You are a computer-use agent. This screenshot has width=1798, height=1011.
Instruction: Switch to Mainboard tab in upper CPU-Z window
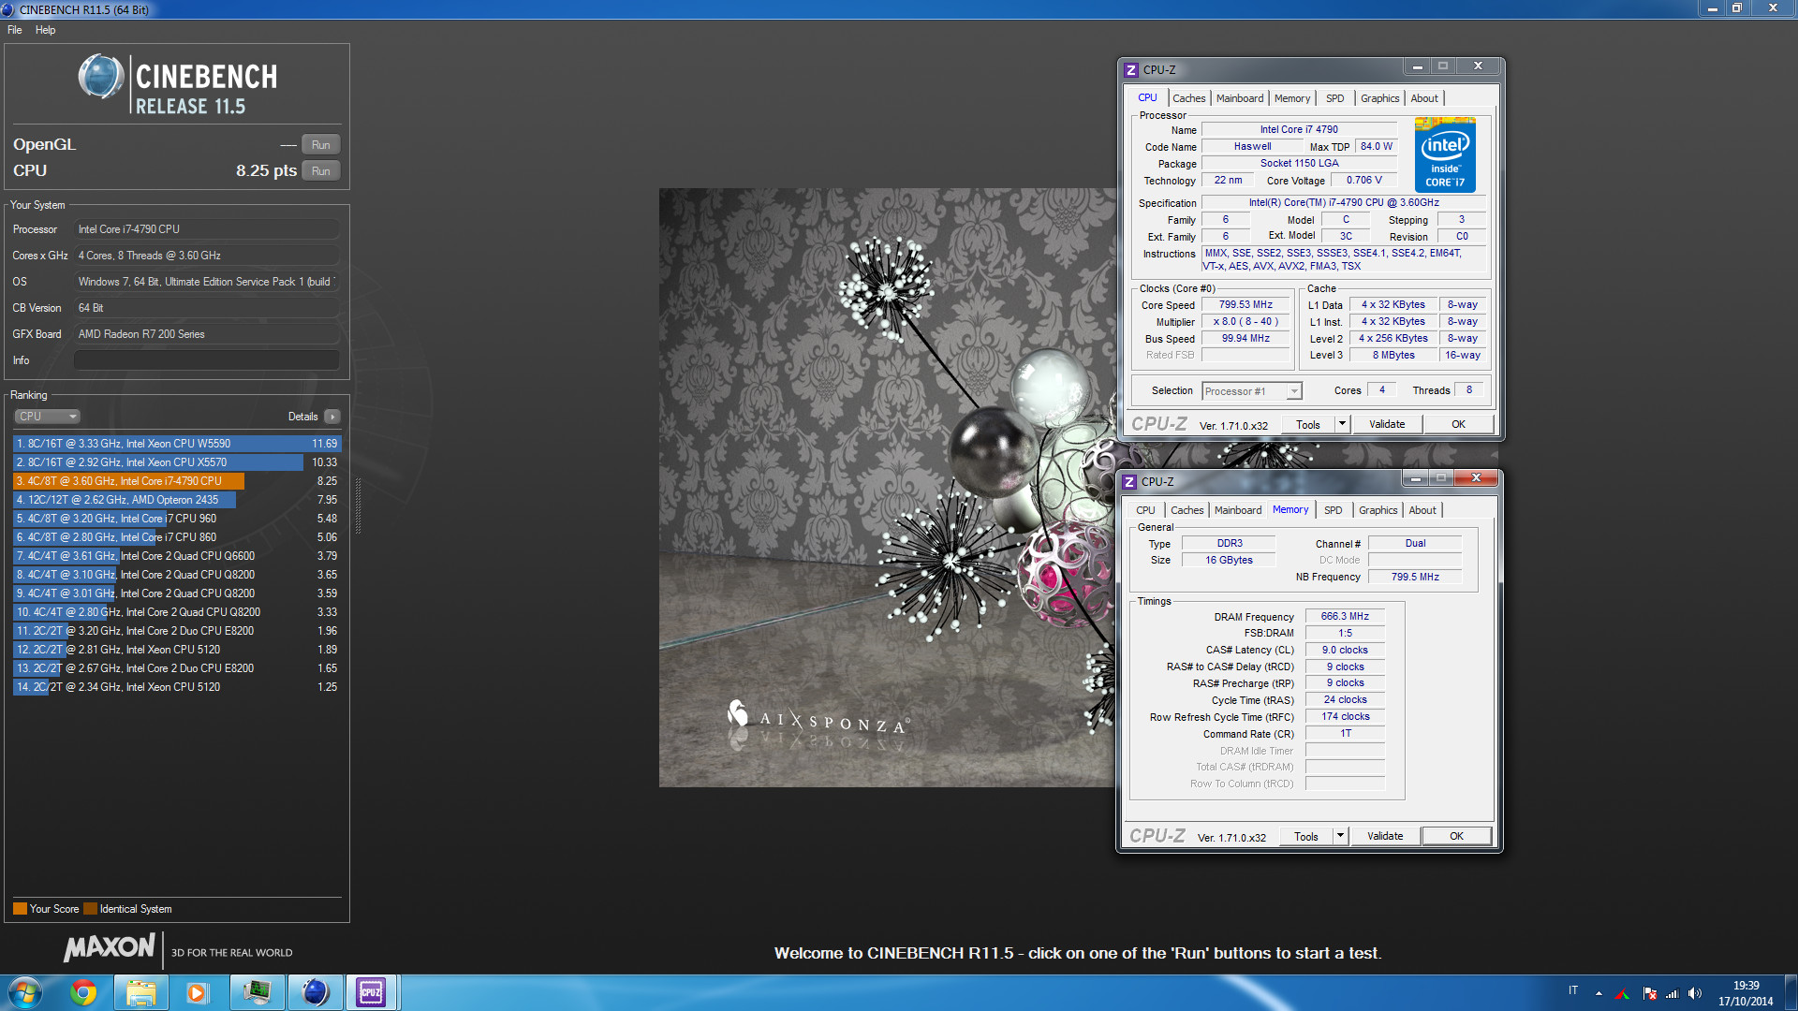pyautogui.click(x=1240, y=98)
